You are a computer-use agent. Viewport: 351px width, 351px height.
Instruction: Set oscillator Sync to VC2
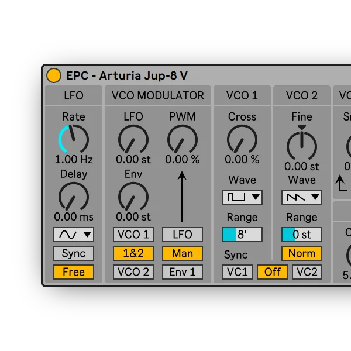coord(307,272)
